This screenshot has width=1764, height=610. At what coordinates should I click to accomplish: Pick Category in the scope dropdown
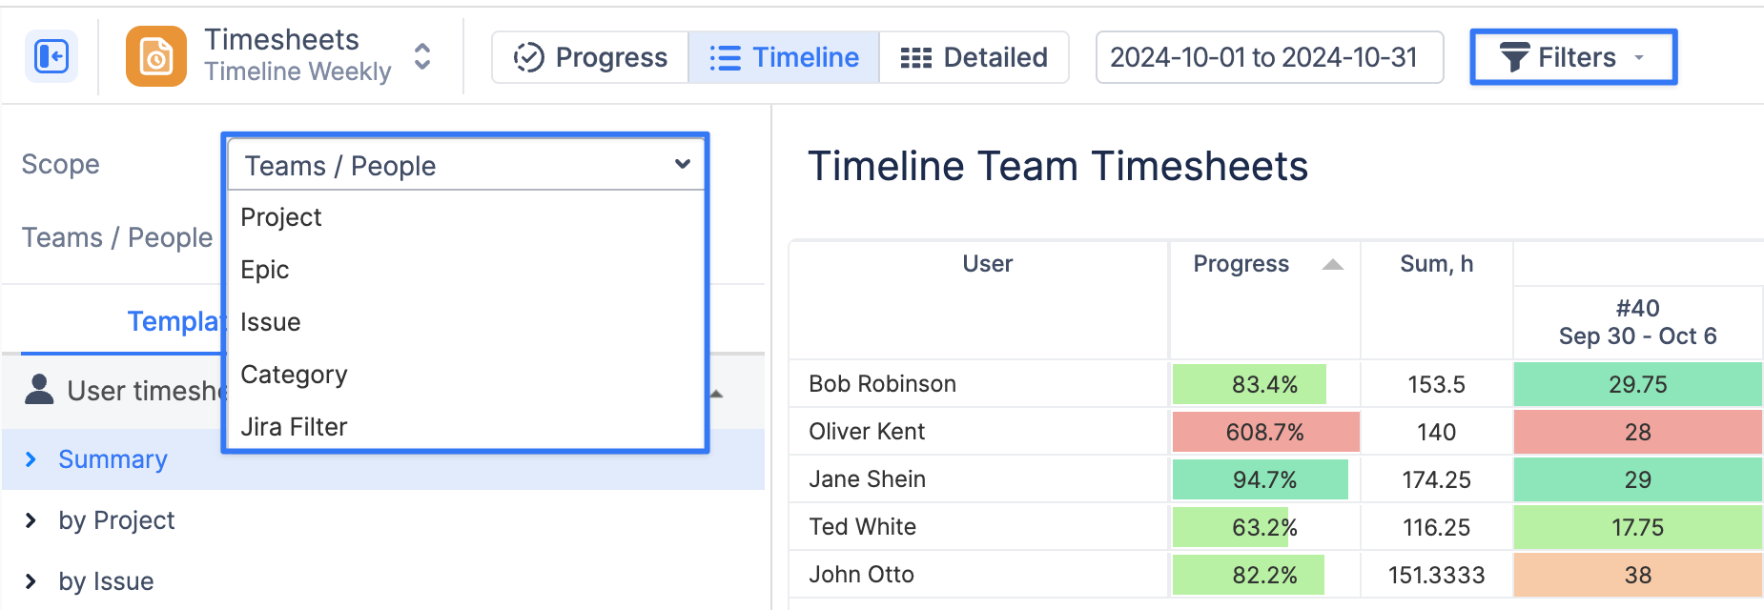click(294, 375)
